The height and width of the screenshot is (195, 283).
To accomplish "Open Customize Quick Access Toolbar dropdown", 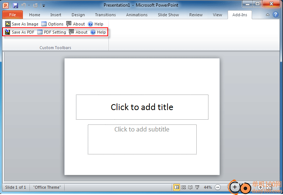I will click(44, 6).
